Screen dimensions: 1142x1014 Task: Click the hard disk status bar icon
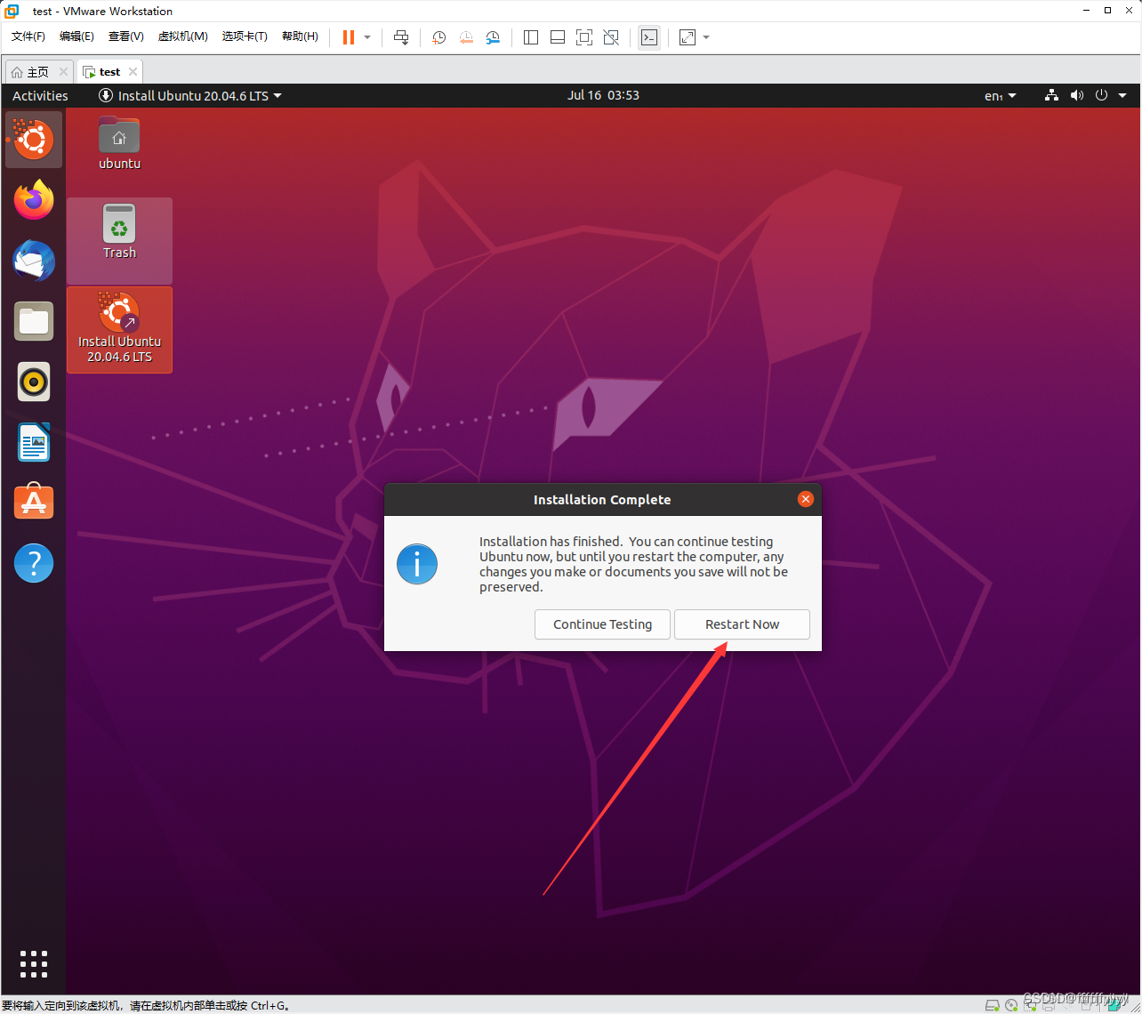(x=993, y=1005)
